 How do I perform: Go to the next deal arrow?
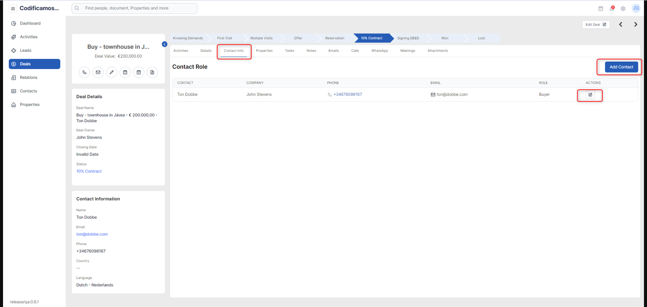(636, 25)
